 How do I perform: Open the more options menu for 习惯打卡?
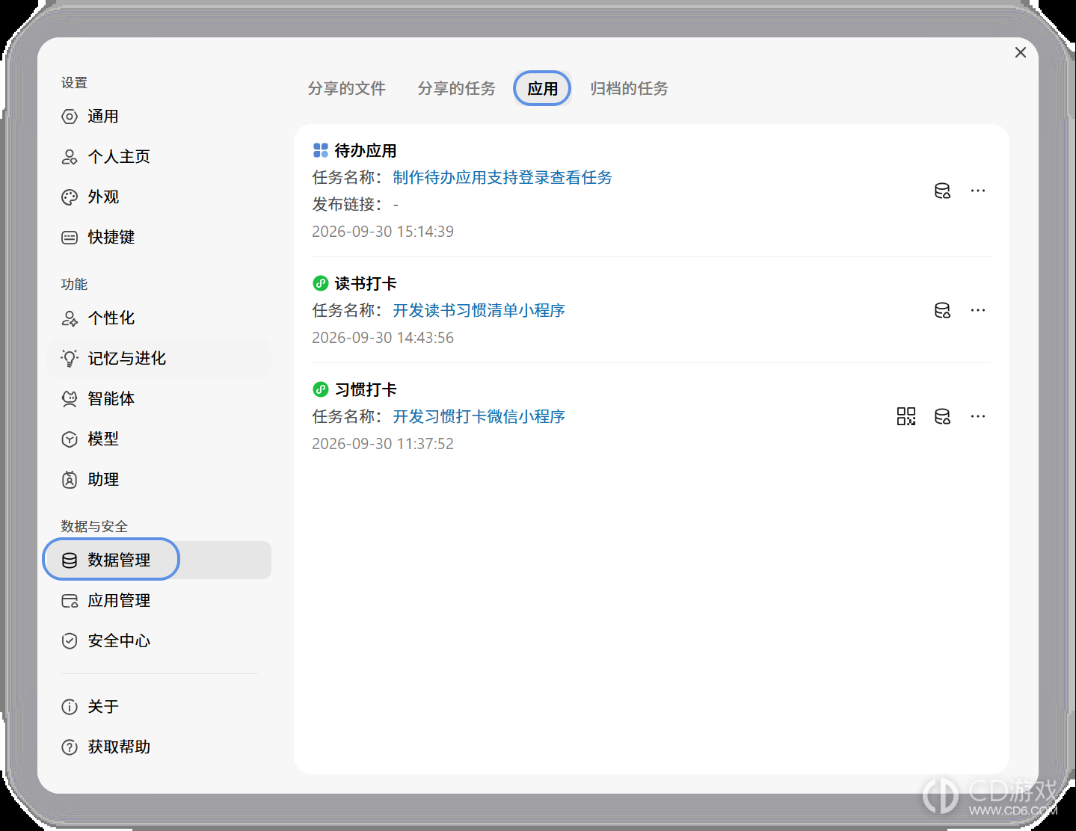point(978,416)
